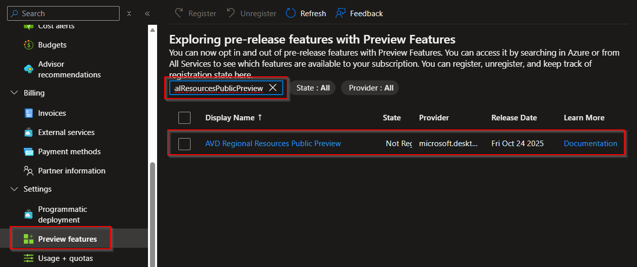
Task: Open External services icon
Action: pos(29,132)
